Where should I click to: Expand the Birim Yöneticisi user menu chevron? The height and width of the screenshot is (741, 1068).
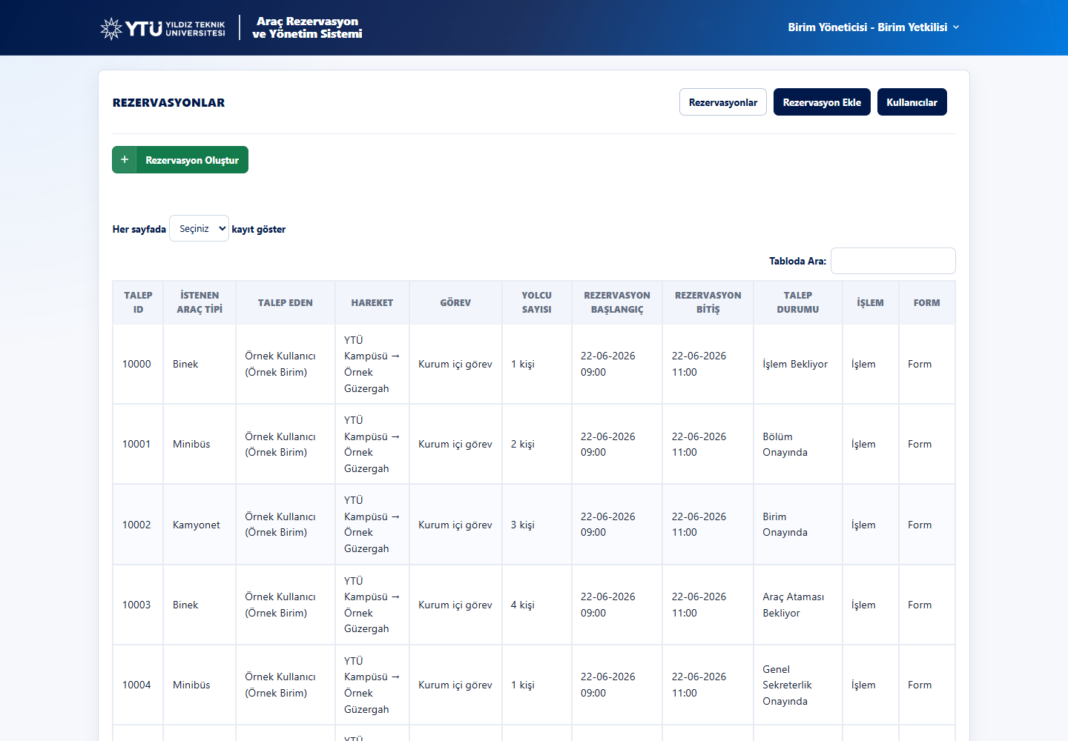pyautogui.click(x=956, y=27)
